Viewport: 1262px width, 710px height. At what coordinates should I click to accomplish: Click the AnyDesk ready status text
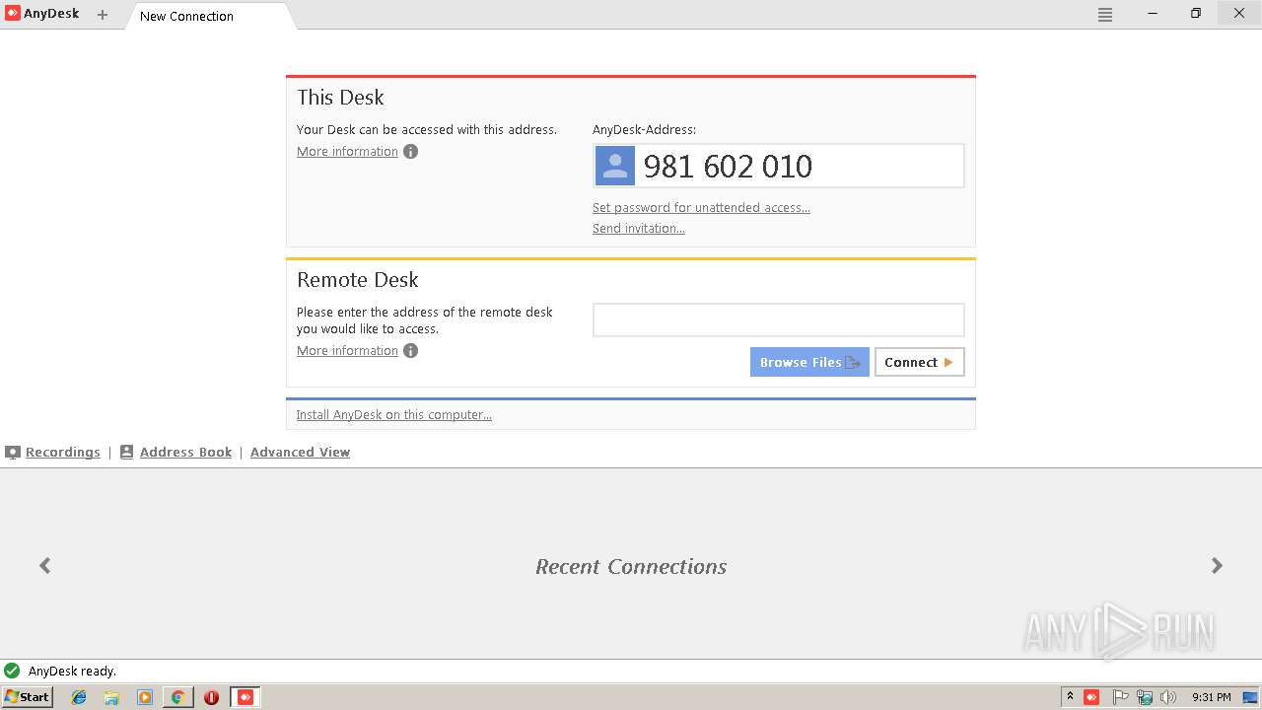(x=72, y=671)
